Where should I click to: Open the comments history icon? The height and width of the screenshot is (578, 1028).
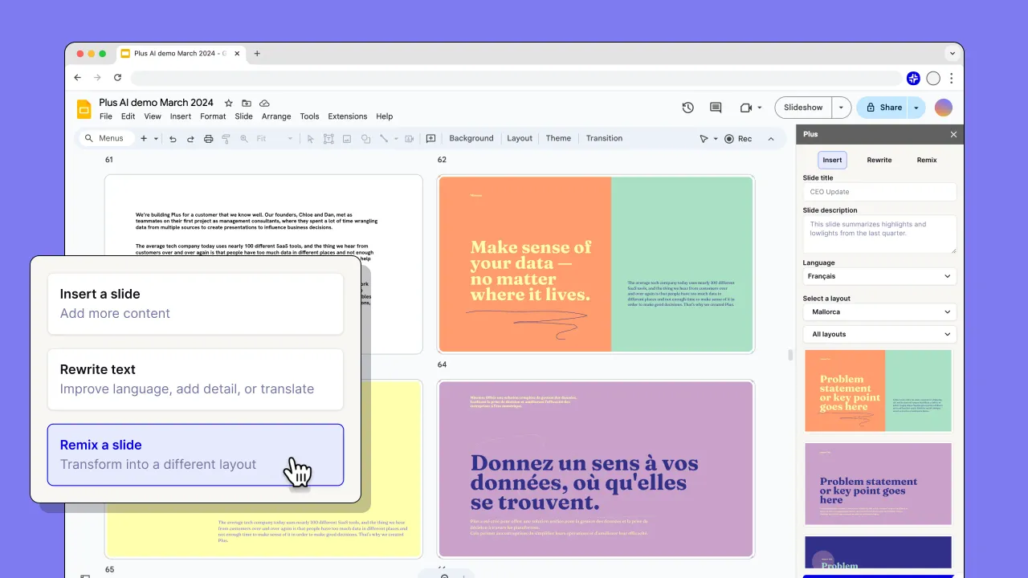click(x=716, y=108)
